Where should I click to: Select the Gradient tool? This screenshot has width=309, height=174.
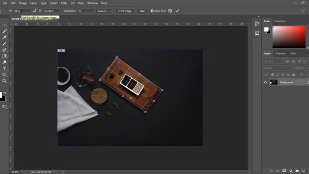(4, 56)
